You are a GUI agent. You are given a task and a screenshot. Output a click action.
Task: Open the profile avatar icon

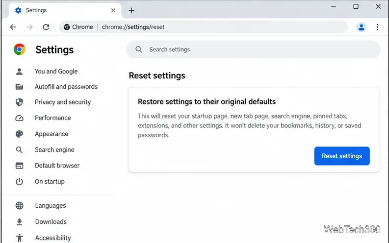coord(361,27)
